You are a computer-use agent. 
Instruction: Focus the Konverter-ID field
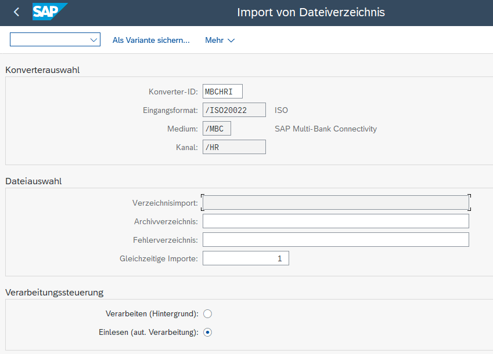tap(222, 92)
